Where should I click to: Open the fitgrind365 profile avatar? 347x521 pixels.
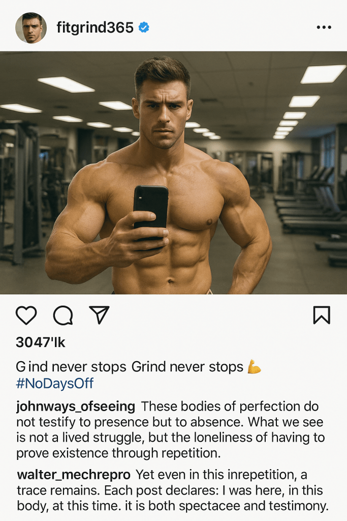31,28
